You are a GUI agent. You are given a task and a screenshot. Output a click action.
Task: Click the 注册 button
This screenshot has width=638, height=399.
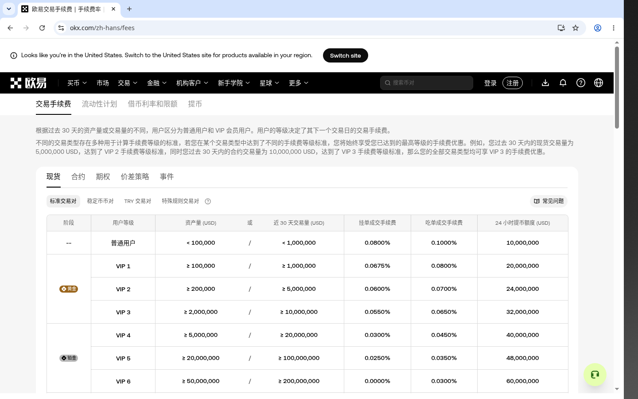[x=513, y=83]
